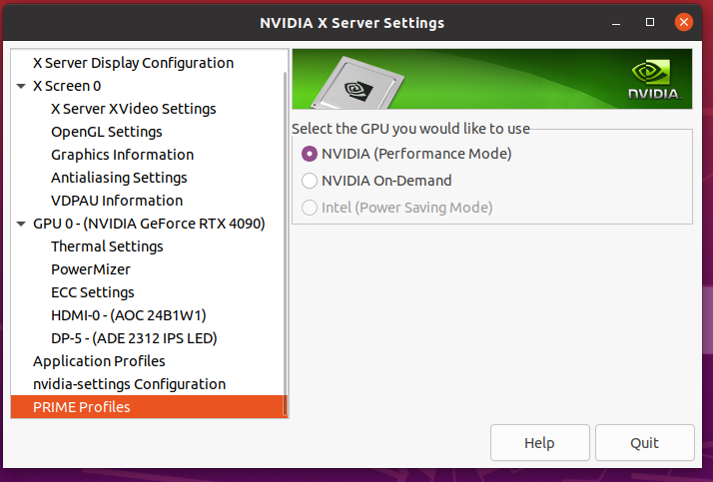Open X Server XVideo Settings
Image resolution: width=713 pixels, height=482 pixels.
[x=134, y=109]
